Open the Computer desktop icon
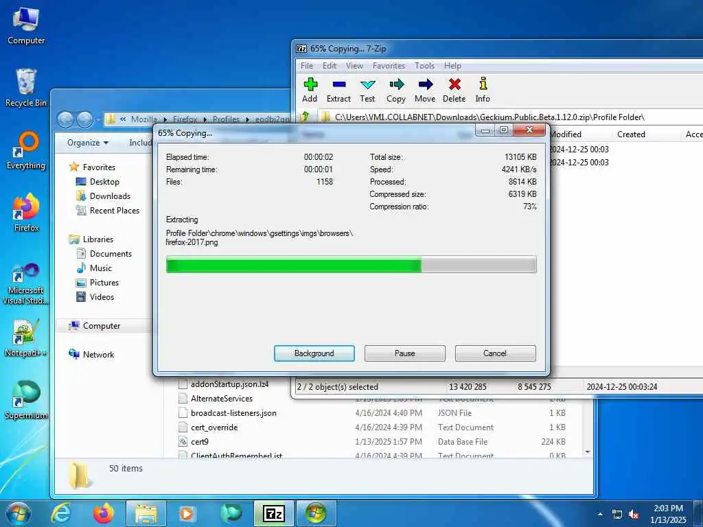 click(26, 26)
